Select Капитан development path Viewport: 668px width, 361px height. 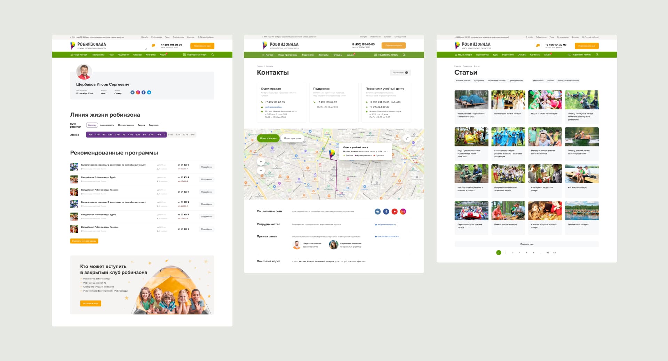(x=92, y=125)
